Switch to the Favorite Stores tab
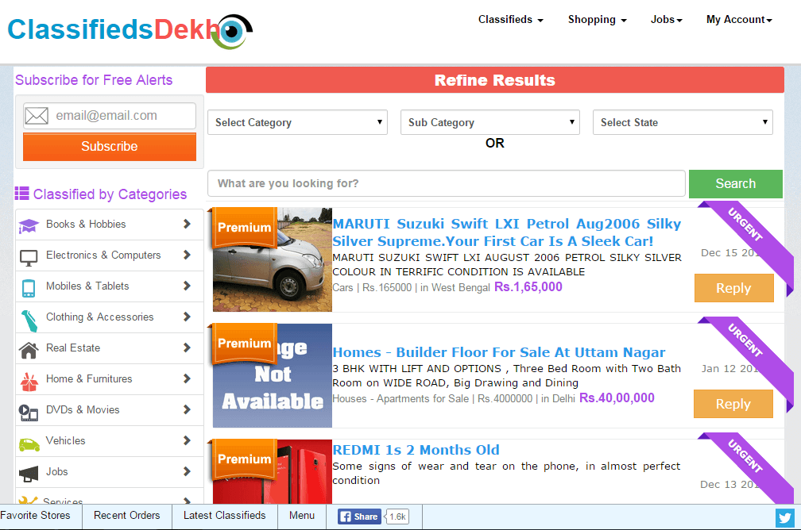This screenshot has height=530, width=801. (x=35, y=515)
